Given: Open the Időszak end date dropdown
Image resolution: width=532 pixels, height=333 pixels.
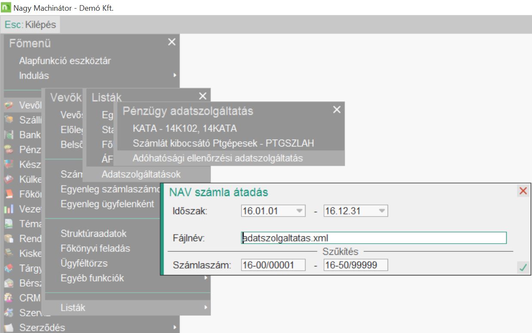Looking at the screenshot, I should (x=382, y=211).
